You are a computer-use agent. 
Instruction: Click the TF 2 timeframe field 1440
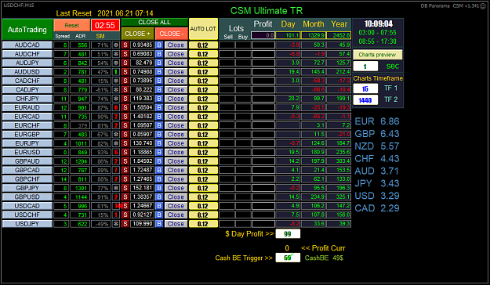365,100
